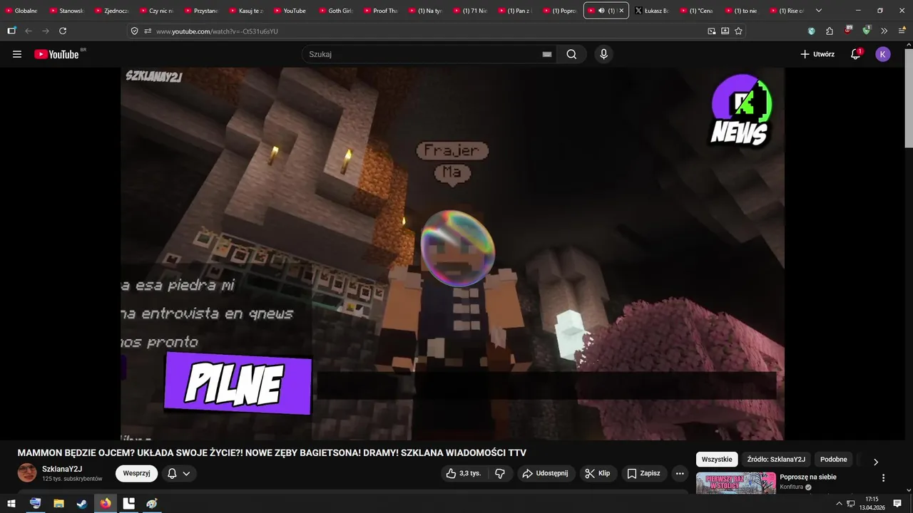913x513 pixels.
Task: Switch to the Łukasz X tab
Action: tap(651, 11)
